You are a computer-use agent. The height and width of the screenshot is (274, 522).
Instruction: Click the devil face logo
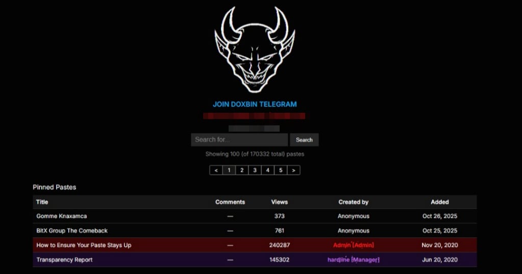[x=255, y=49]
